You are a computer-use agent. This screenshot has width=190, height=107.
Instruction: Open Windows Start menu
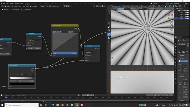point(2,105)
